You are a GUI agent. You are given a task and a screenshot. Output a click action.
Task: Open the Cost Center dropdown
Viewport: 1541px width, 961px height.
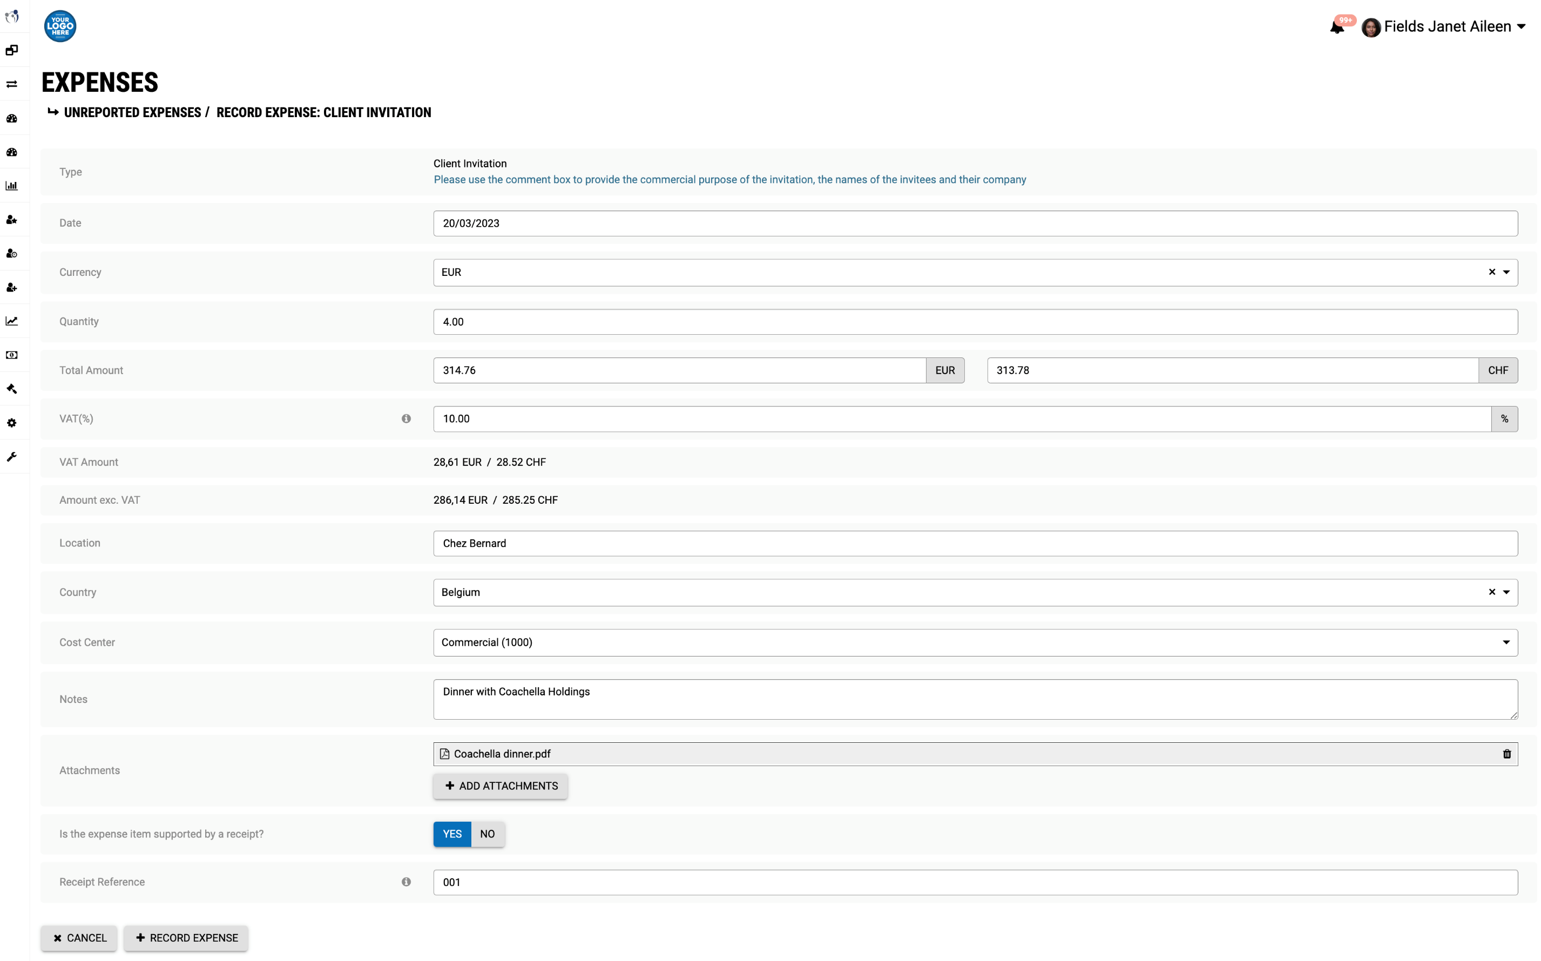pyautogui.click(x=976, y=642)
